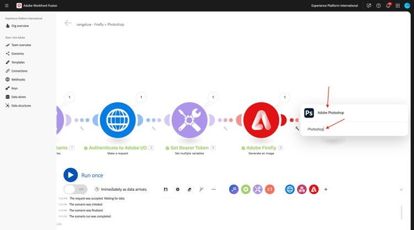The width and height of the screenshot is (414, 230).
Task: Click the Set Bearer Token label
Action: pos(189,148)
